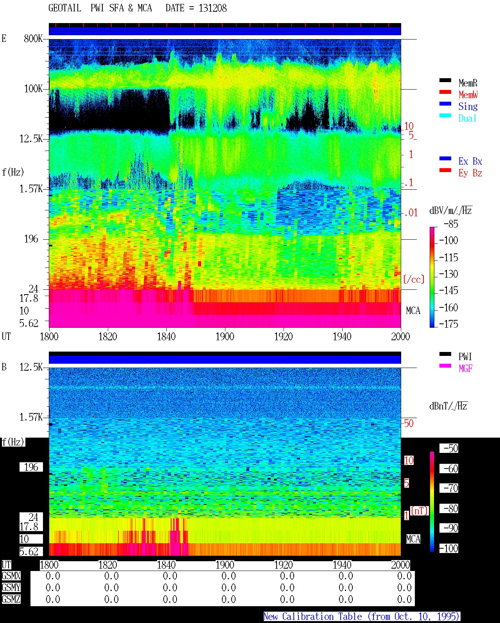
Task: Click the PWI legend label
Action: coord(465,357)
